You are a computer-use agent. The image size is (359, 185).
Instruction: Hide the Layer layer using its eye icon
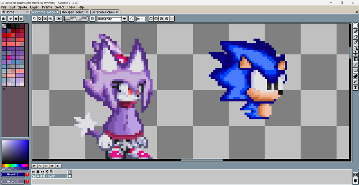tap(34, 176)
